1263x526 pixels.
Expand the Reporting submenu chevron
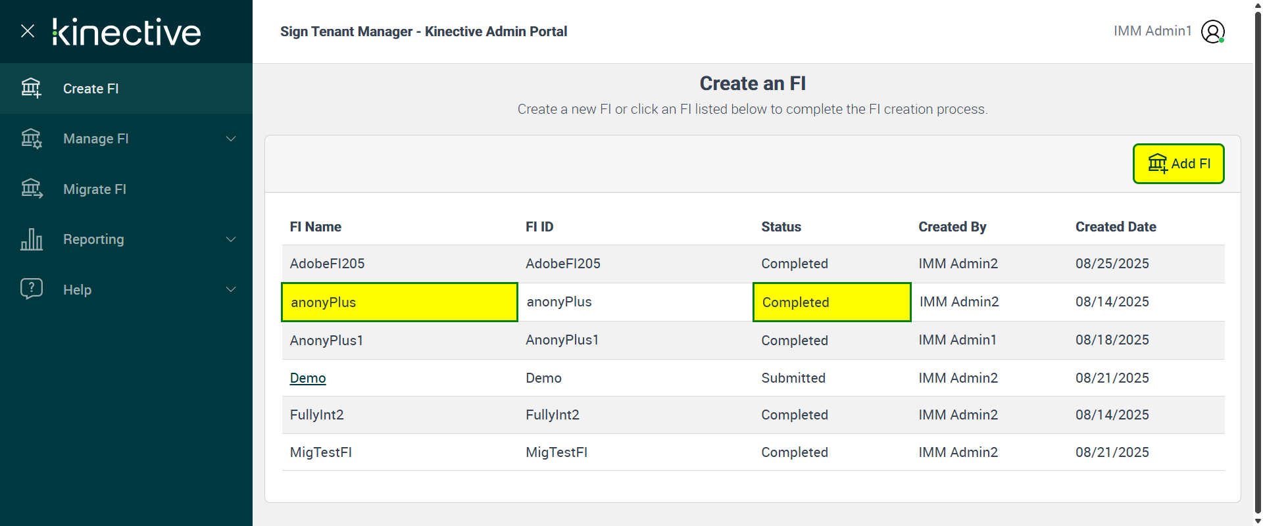coord(231,239)
